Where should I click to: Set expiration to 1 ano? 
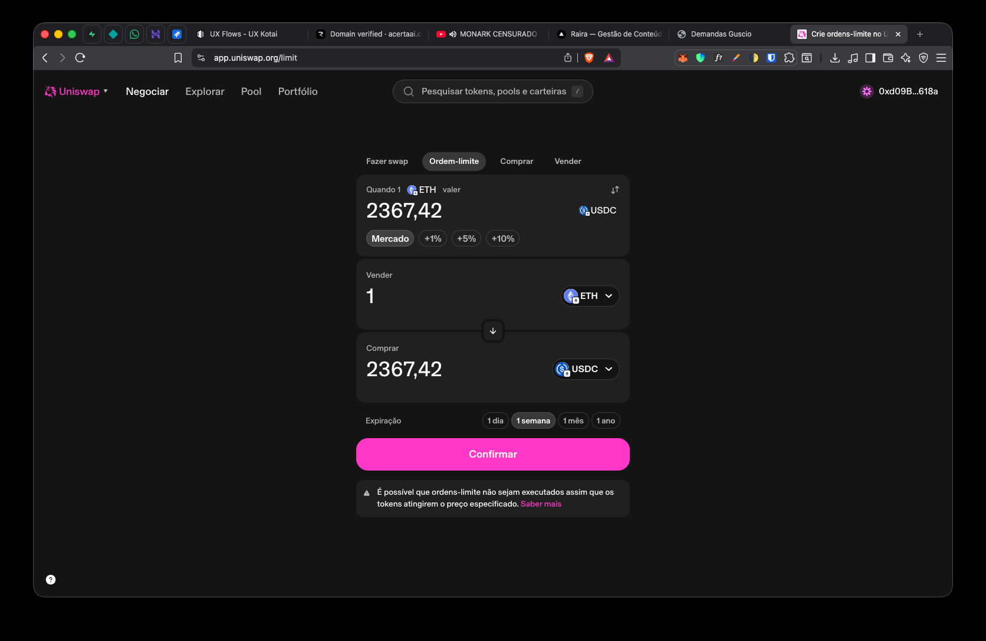pos(606,420)
